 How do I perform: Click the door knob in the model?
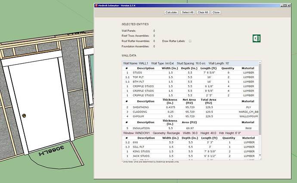[x=24, y=116]
